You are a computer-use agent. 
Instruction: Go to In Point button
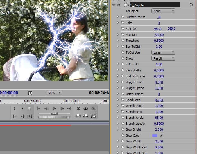(15, 116)
